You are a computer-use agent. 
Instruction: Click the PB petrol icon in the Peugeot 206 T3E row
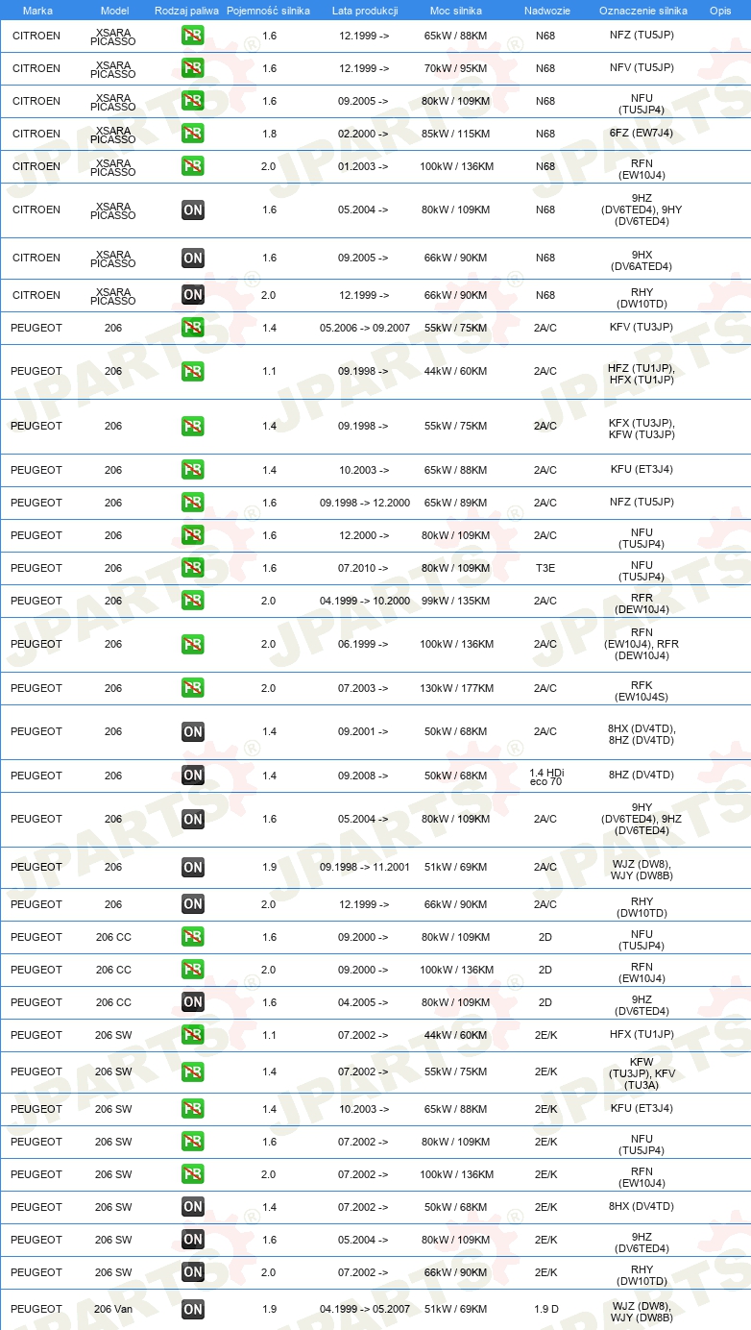[x=193, y=568]
